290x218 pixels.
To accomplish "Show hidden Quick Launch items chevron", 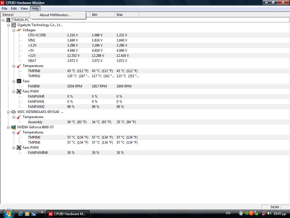I will pos(42,212).
